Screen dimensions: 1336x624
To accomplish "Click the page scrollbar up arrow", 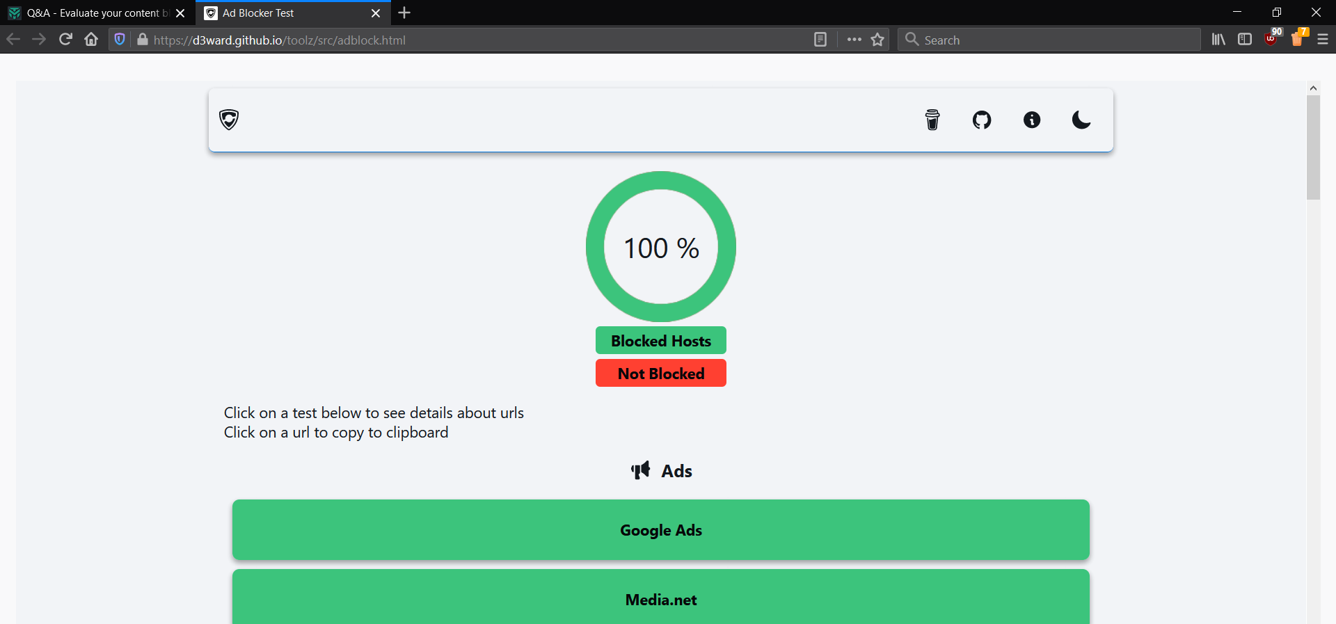I will [x=1313, y=88].
